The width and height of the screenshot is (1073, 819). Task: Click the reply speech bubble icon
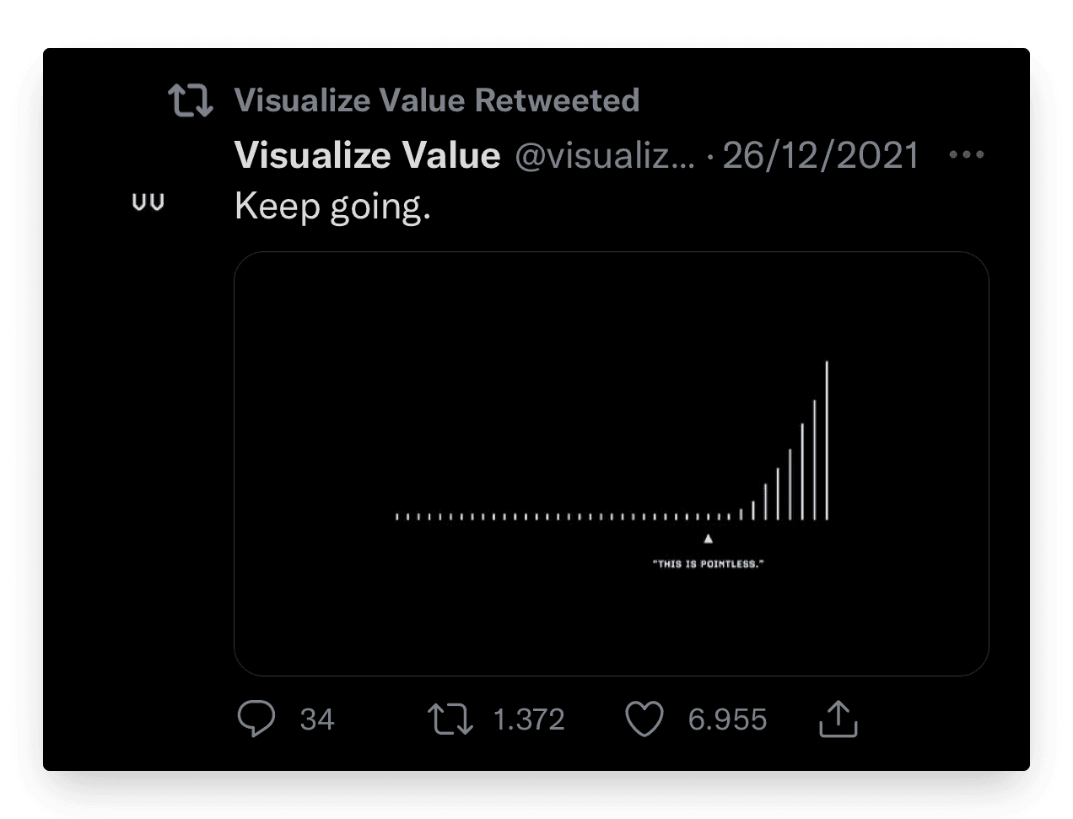[x=256, y=719]
